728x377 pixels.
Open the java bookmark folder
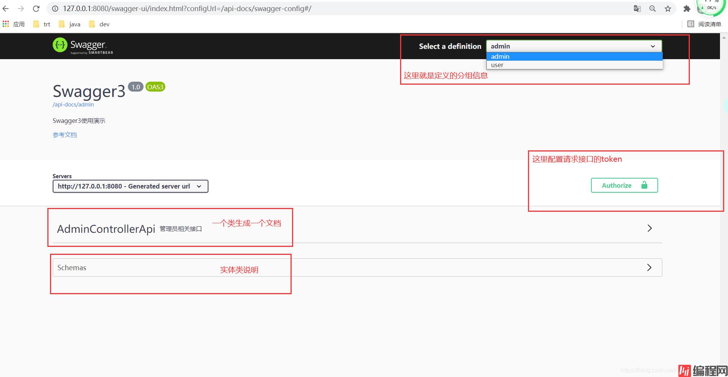[x=69, y=24]
